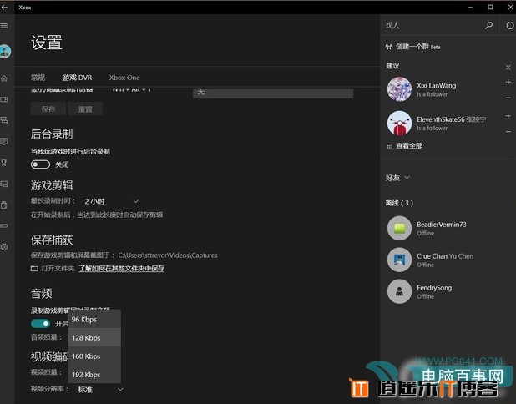
Task: Open Crue Chan profile picture
Action: (x=399, y=260)
